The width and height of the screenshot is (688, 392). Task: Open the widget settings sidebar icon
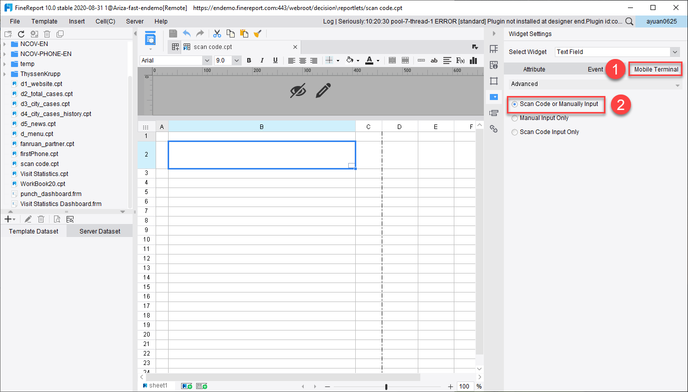tap(494, 97)
